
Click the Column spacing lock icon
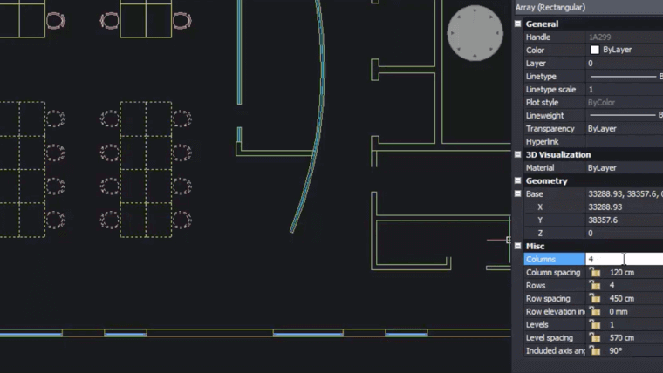(x=596, y=273)
